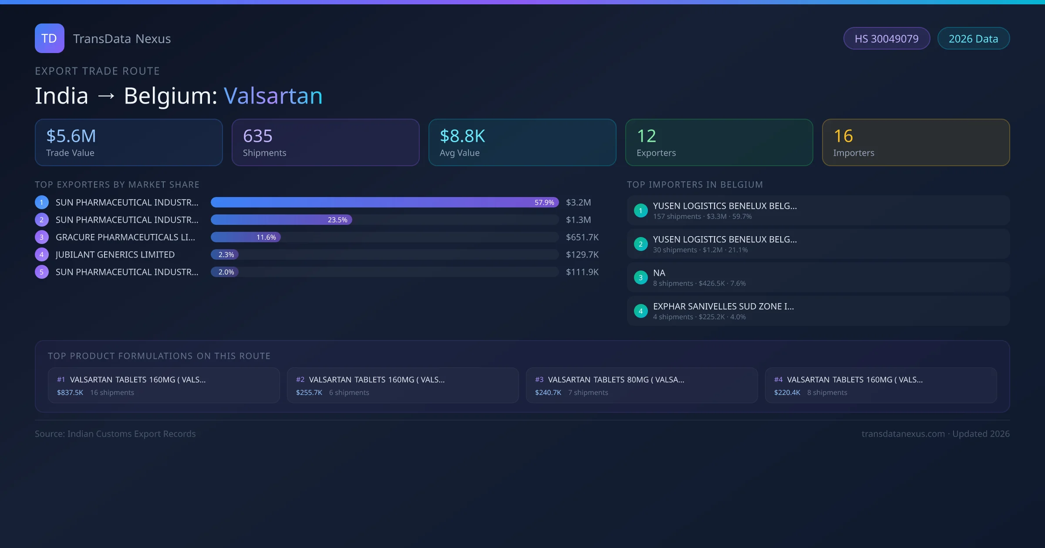1045x548 pixels.
Task: Select the 635 Shipments card
Action: 325,142
